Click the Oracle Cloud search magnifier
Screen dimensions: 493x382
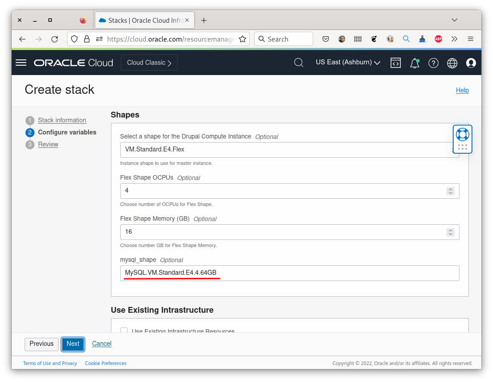pos(298,63)
